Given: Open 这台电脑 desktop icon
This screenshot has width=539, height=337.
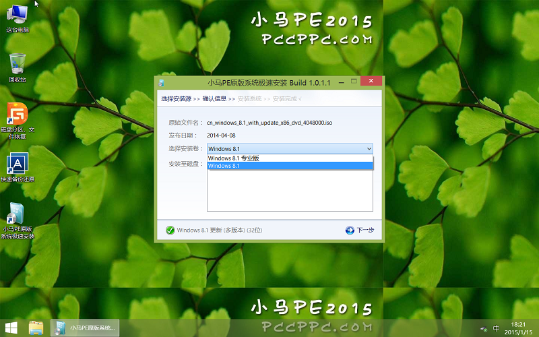Looking at the screenshot, I should pyautogui.click(x=17, y=15).
